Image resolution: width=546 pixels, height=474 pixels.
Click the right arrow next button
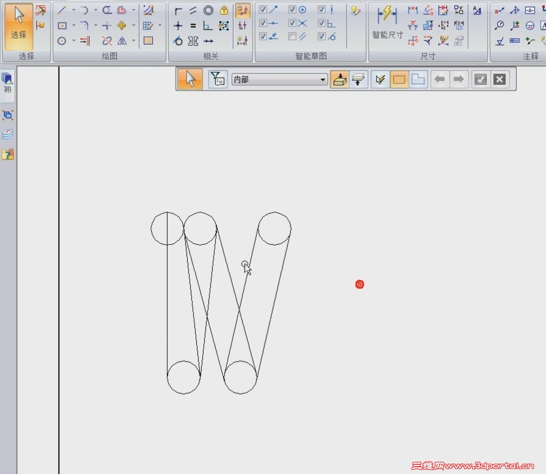(x=459, y=79)
